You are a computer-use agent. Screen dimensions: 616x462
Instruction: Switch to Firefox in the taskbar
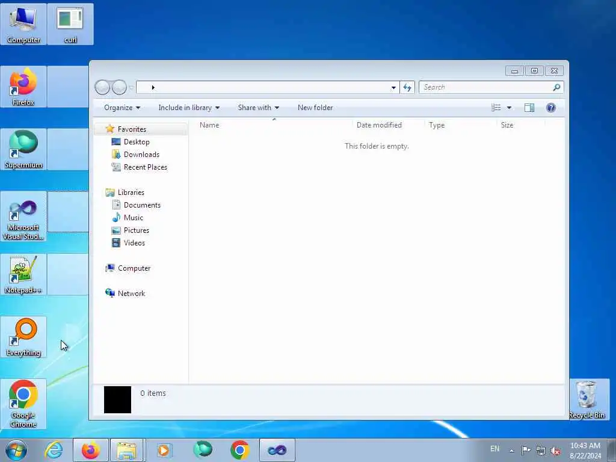click(90, 450)
